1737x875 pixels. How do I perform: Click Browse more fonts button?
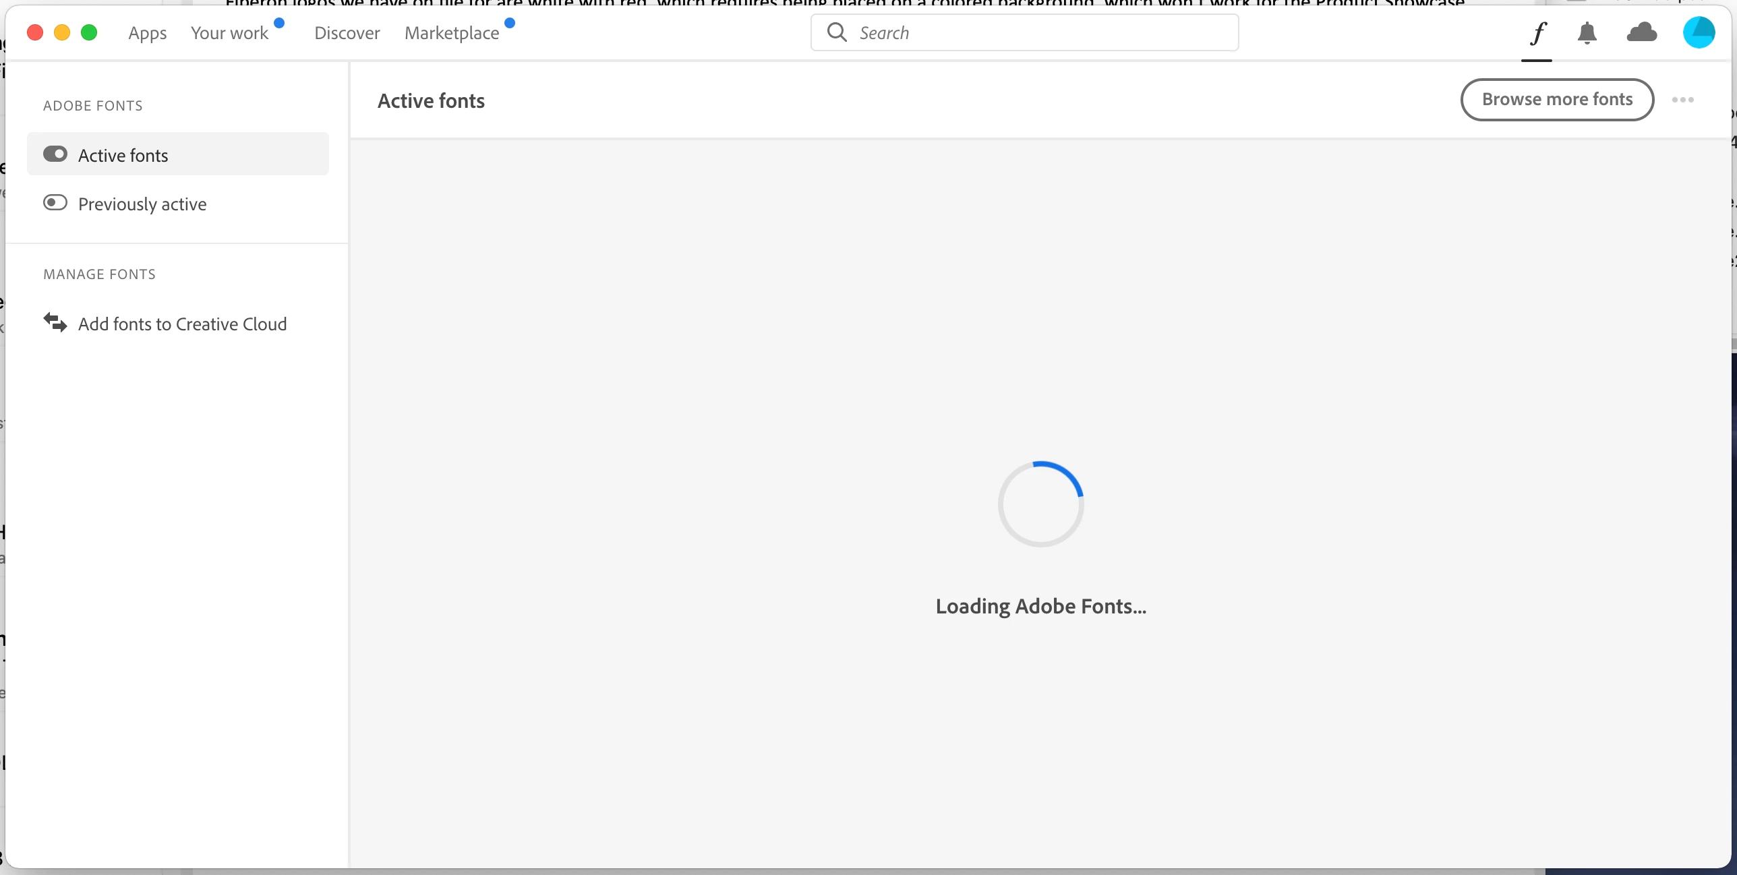point(1556,100)
